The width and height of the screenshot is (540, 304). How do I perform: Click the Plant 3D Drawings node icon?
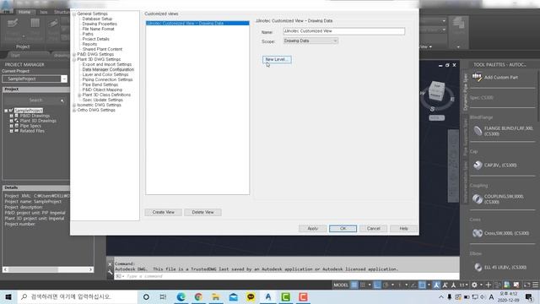(17, 121)
